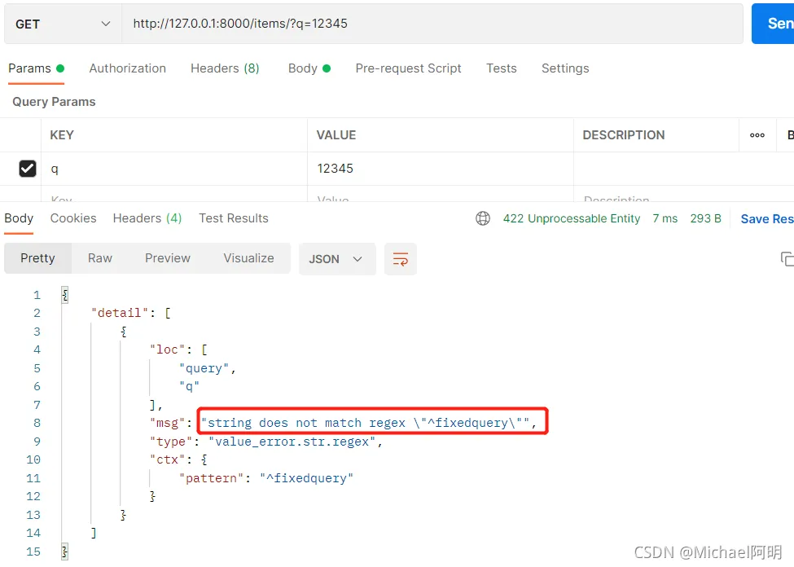Open the request Headers (8) tab
Viewport: 794px width, 567px height.
click(x=225, y=68)
